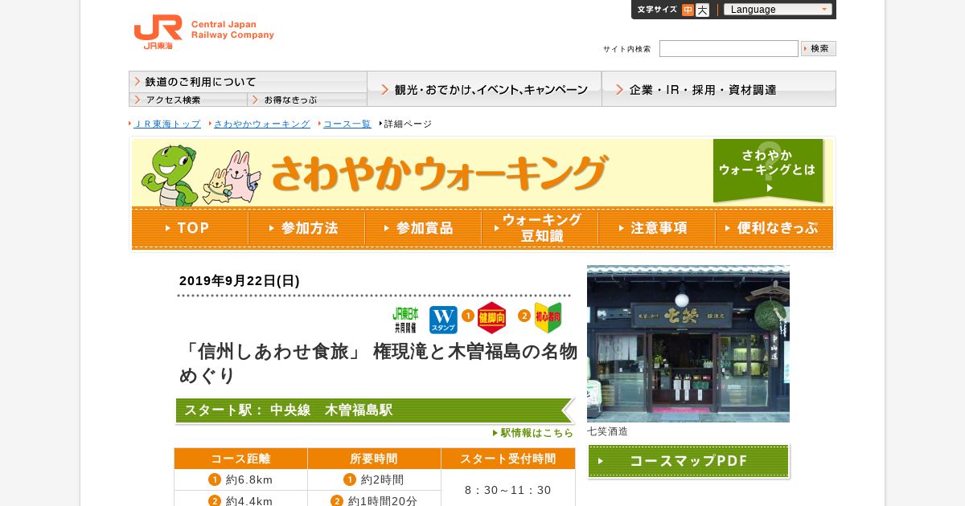Click the JR東日本 共同開催 icon
Viewport: 965px width, 506px height.
coord(405,319)
